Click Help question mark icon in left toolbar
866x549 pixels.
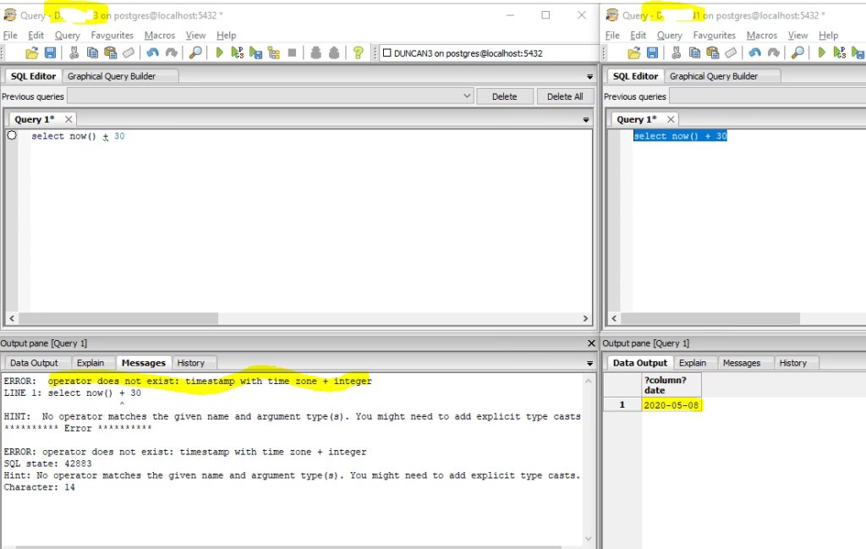click(358, 53)
